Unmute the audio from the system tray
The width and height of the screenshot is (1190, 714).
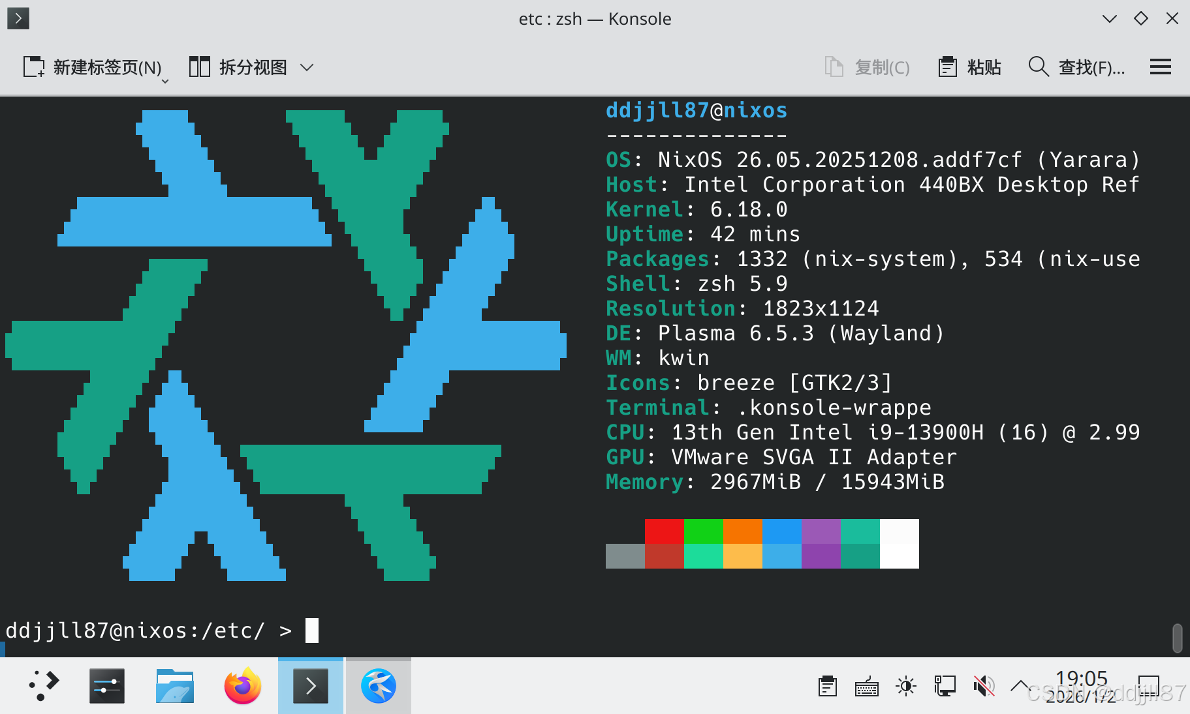coord(984,685)
